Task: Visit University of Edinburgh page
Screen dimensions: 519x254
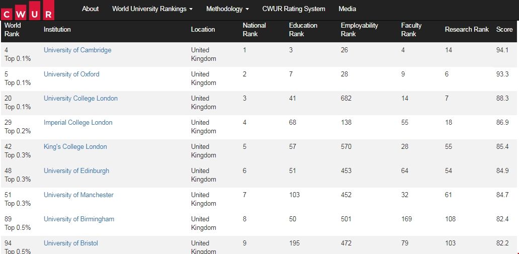Action: [x=76, y=171]
